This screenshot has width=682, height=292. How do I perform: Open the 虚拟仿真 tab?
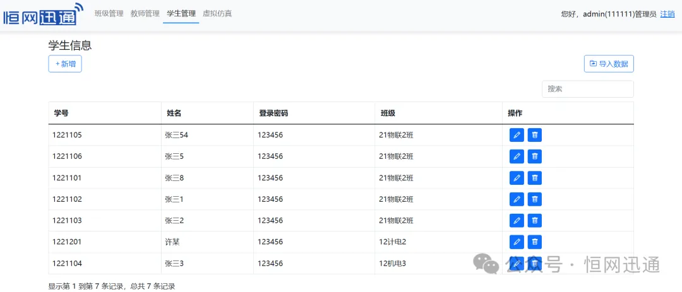click(217, 13)
